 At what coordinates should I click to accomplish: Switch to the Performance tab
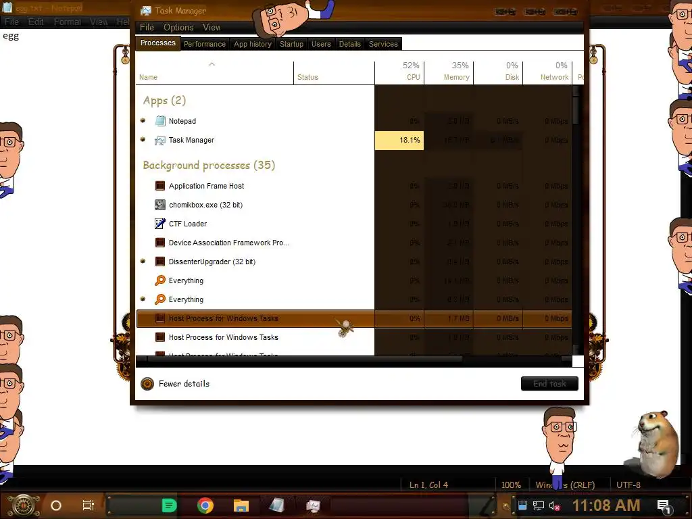[204, 44]
